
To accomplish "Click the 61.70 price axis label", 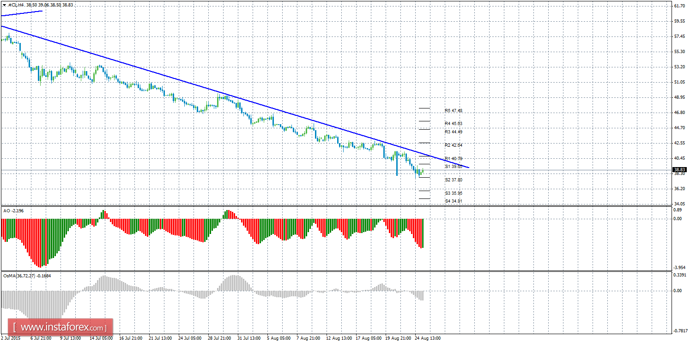I will coord(679,6).
